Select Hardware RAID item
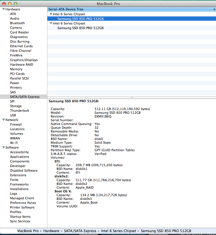 [x=21, y=65]
